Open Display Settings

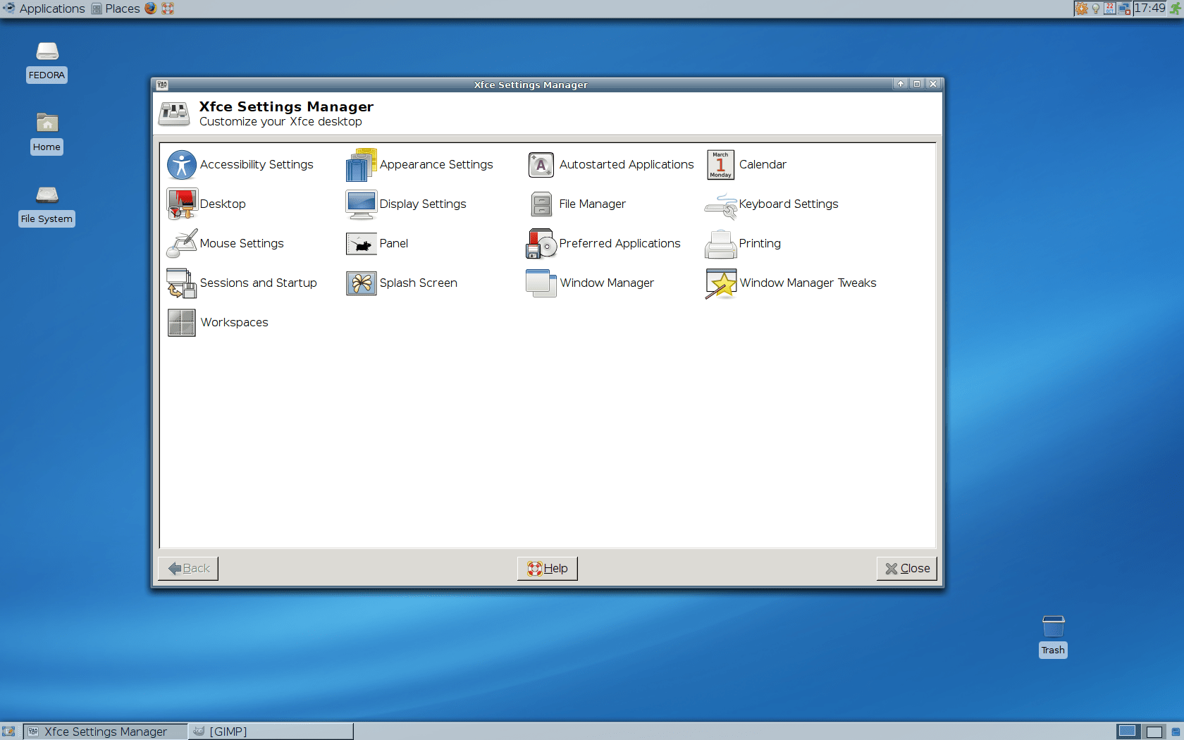[422, 204]
